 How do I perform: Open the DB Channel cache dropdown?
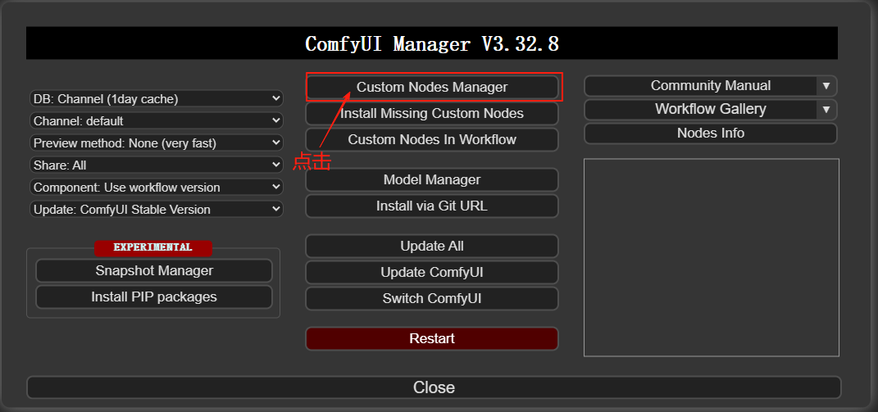coord(157,98)
